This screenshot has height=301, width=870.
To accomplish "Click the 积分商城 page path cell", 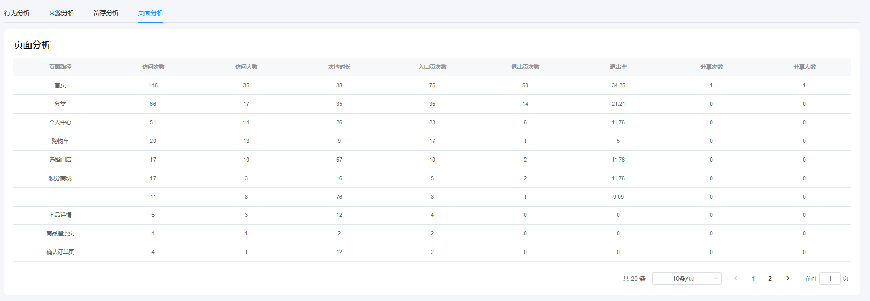I will 60,178.
